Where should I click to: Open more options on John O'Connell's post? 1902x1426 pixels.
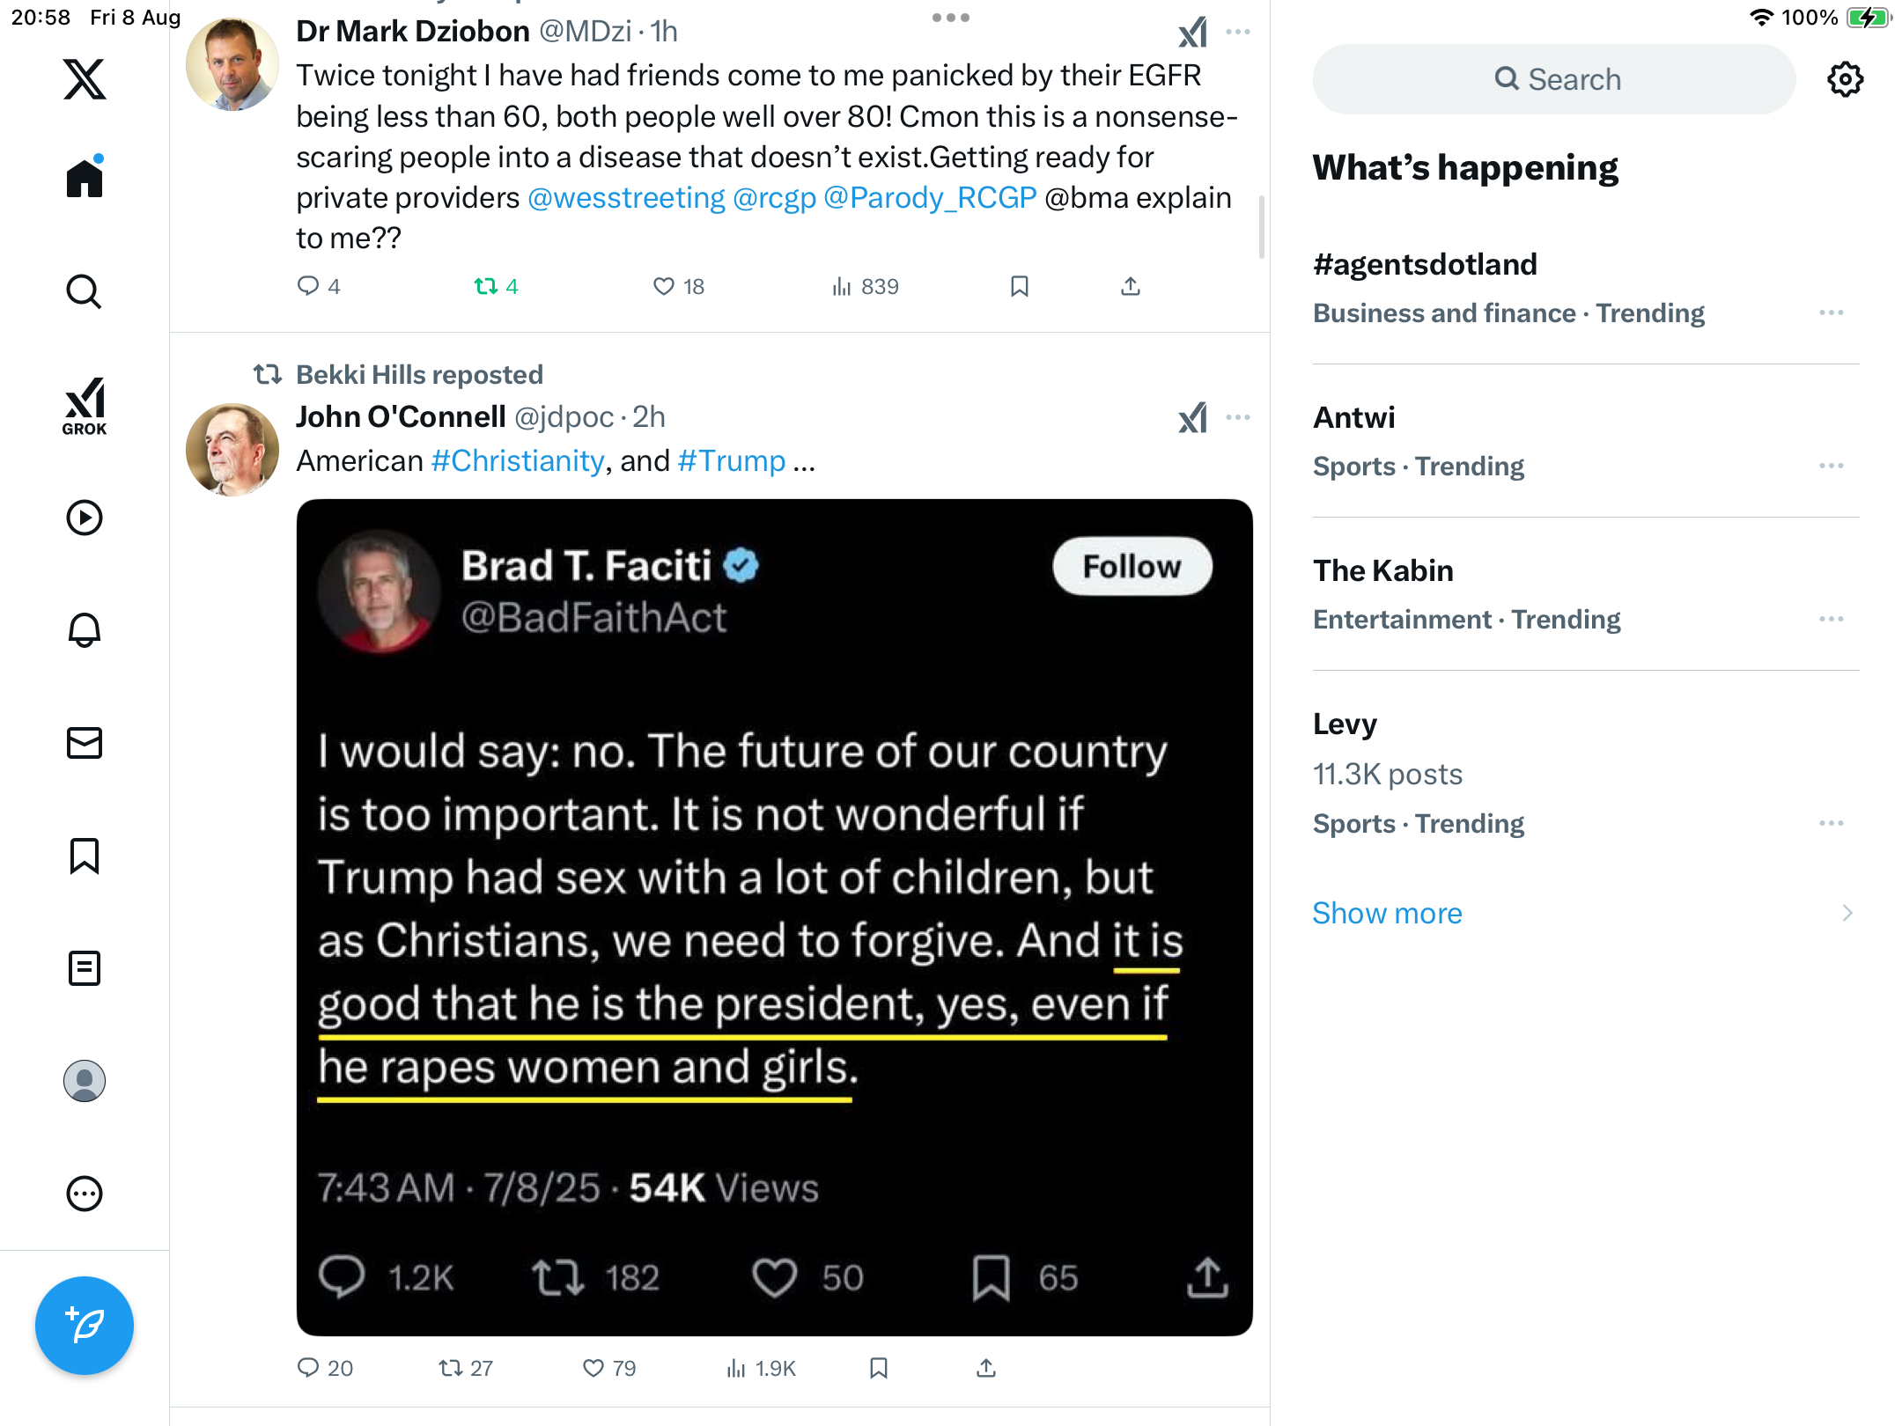[1237, 417]
